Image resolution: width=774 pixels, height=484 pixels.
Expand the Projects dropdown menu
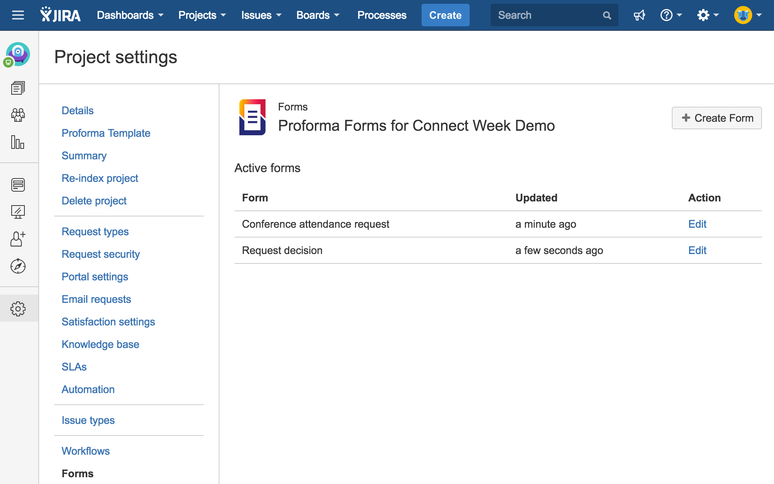click(202, 15)
